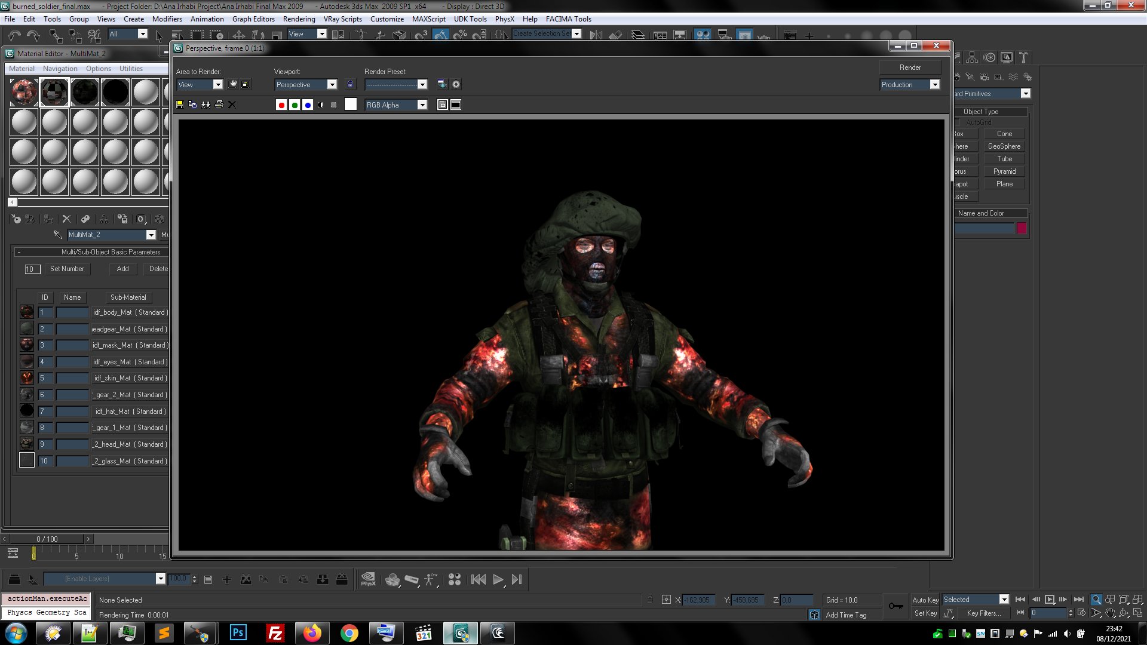Activate Select and Move tool
The height and width of the screenshot is (645, 1147).
[x=239, y=35]
